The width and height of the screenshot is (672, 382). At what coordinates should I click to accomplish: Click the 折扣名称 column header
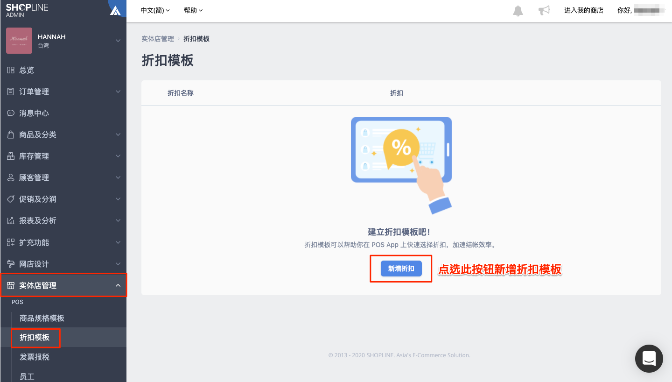[x=181, y=93]
